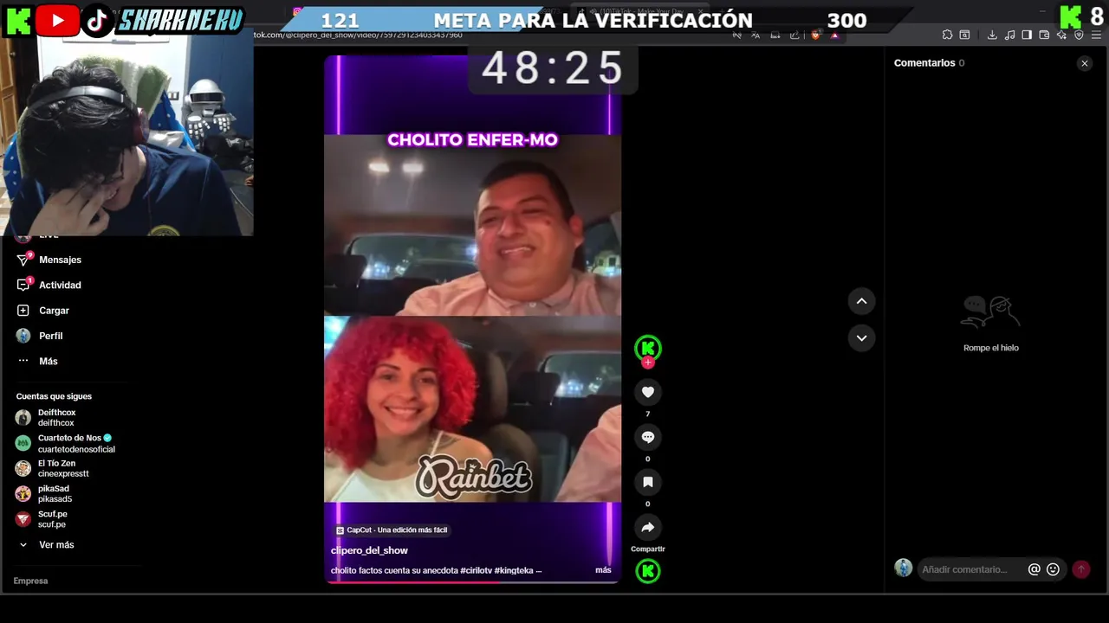Viewport: 1109px width, 623px height.
Task: Open the emoji picker in the comment box
Action: click(1053, 569)
